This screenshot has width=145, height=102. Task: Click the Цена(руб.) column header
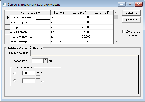pos(80,13)
